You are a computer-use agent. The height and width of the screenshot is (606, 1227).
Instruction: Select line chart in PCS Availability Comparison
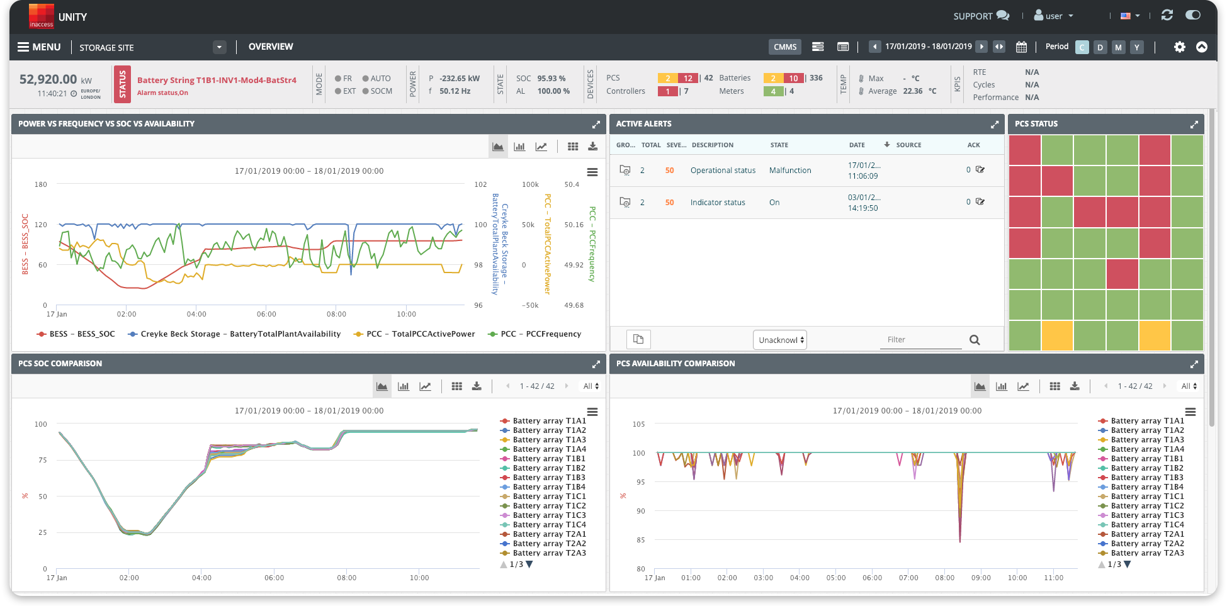1024,386
